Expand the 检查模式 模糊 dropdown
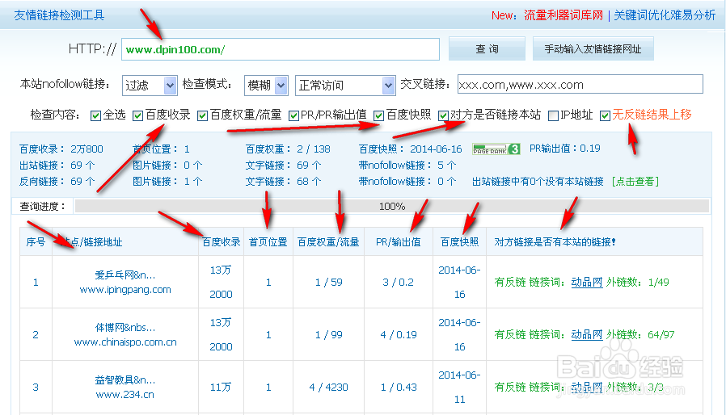The width and height of the screenshot is (726, 415). (268, 85)
